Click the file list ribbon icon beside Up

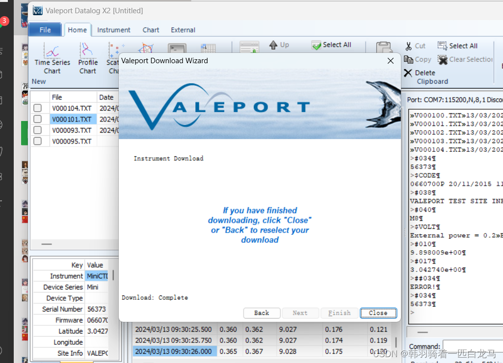249,47
